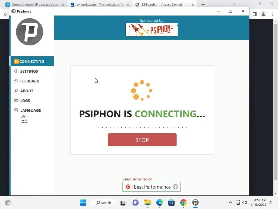Switch to the onworks.com browser tab

tap(100, 5)
